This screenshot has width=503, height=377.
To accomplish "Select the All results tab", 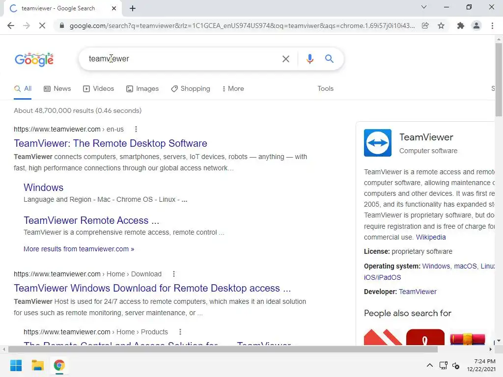I will click(23, 89).
